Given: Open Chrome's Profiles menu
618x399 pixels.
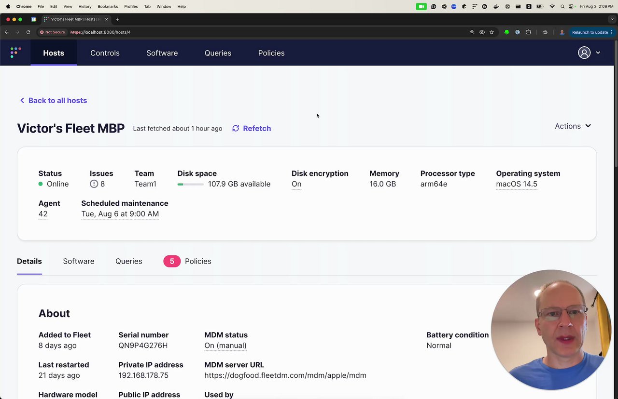Looking at the screenshot, I should pyautogui.click(x=131, y=6).
